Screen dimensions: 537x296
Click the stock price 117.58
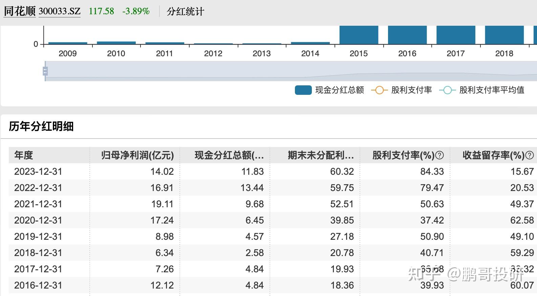101,11
